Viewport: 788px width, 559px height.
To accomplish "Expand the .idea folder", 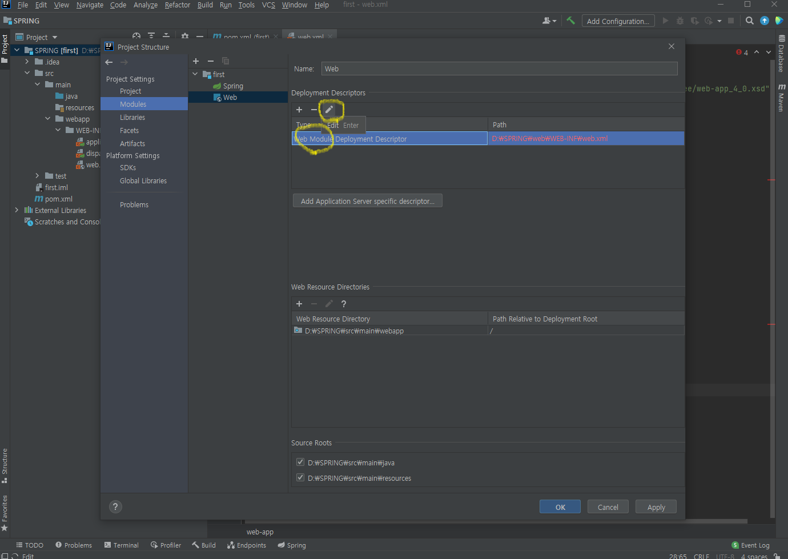I will coord(27,62).
